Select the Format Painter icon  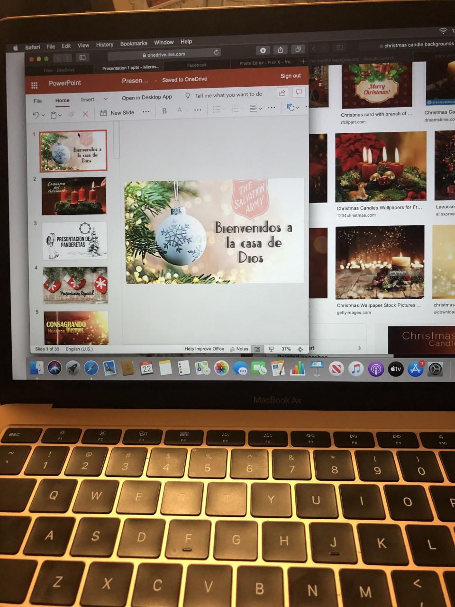[71, 114]
